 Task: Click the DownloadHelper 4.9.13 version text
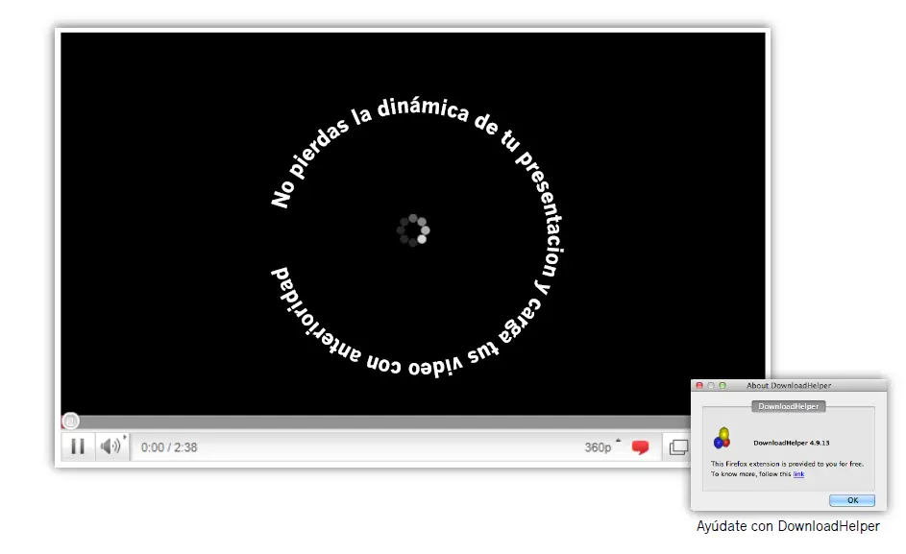point(791,442)
